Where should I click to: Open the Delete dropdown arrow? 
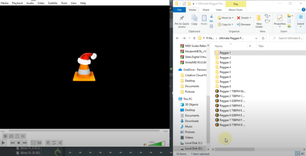click(x=250, y=18)
